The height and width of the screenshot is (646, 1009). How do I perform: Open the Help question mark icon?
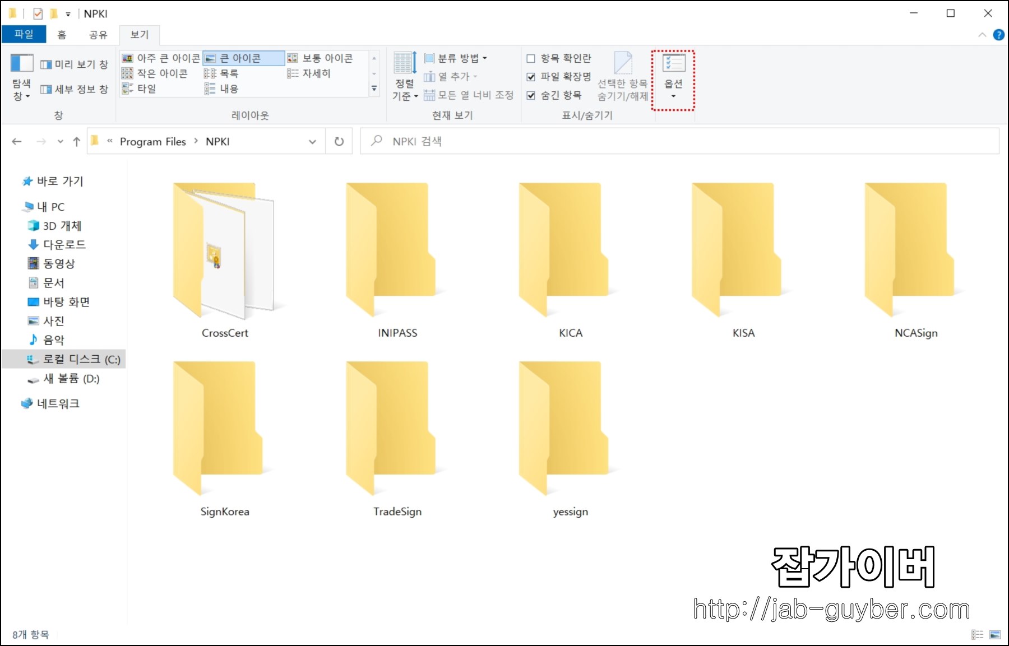point(999,35)
